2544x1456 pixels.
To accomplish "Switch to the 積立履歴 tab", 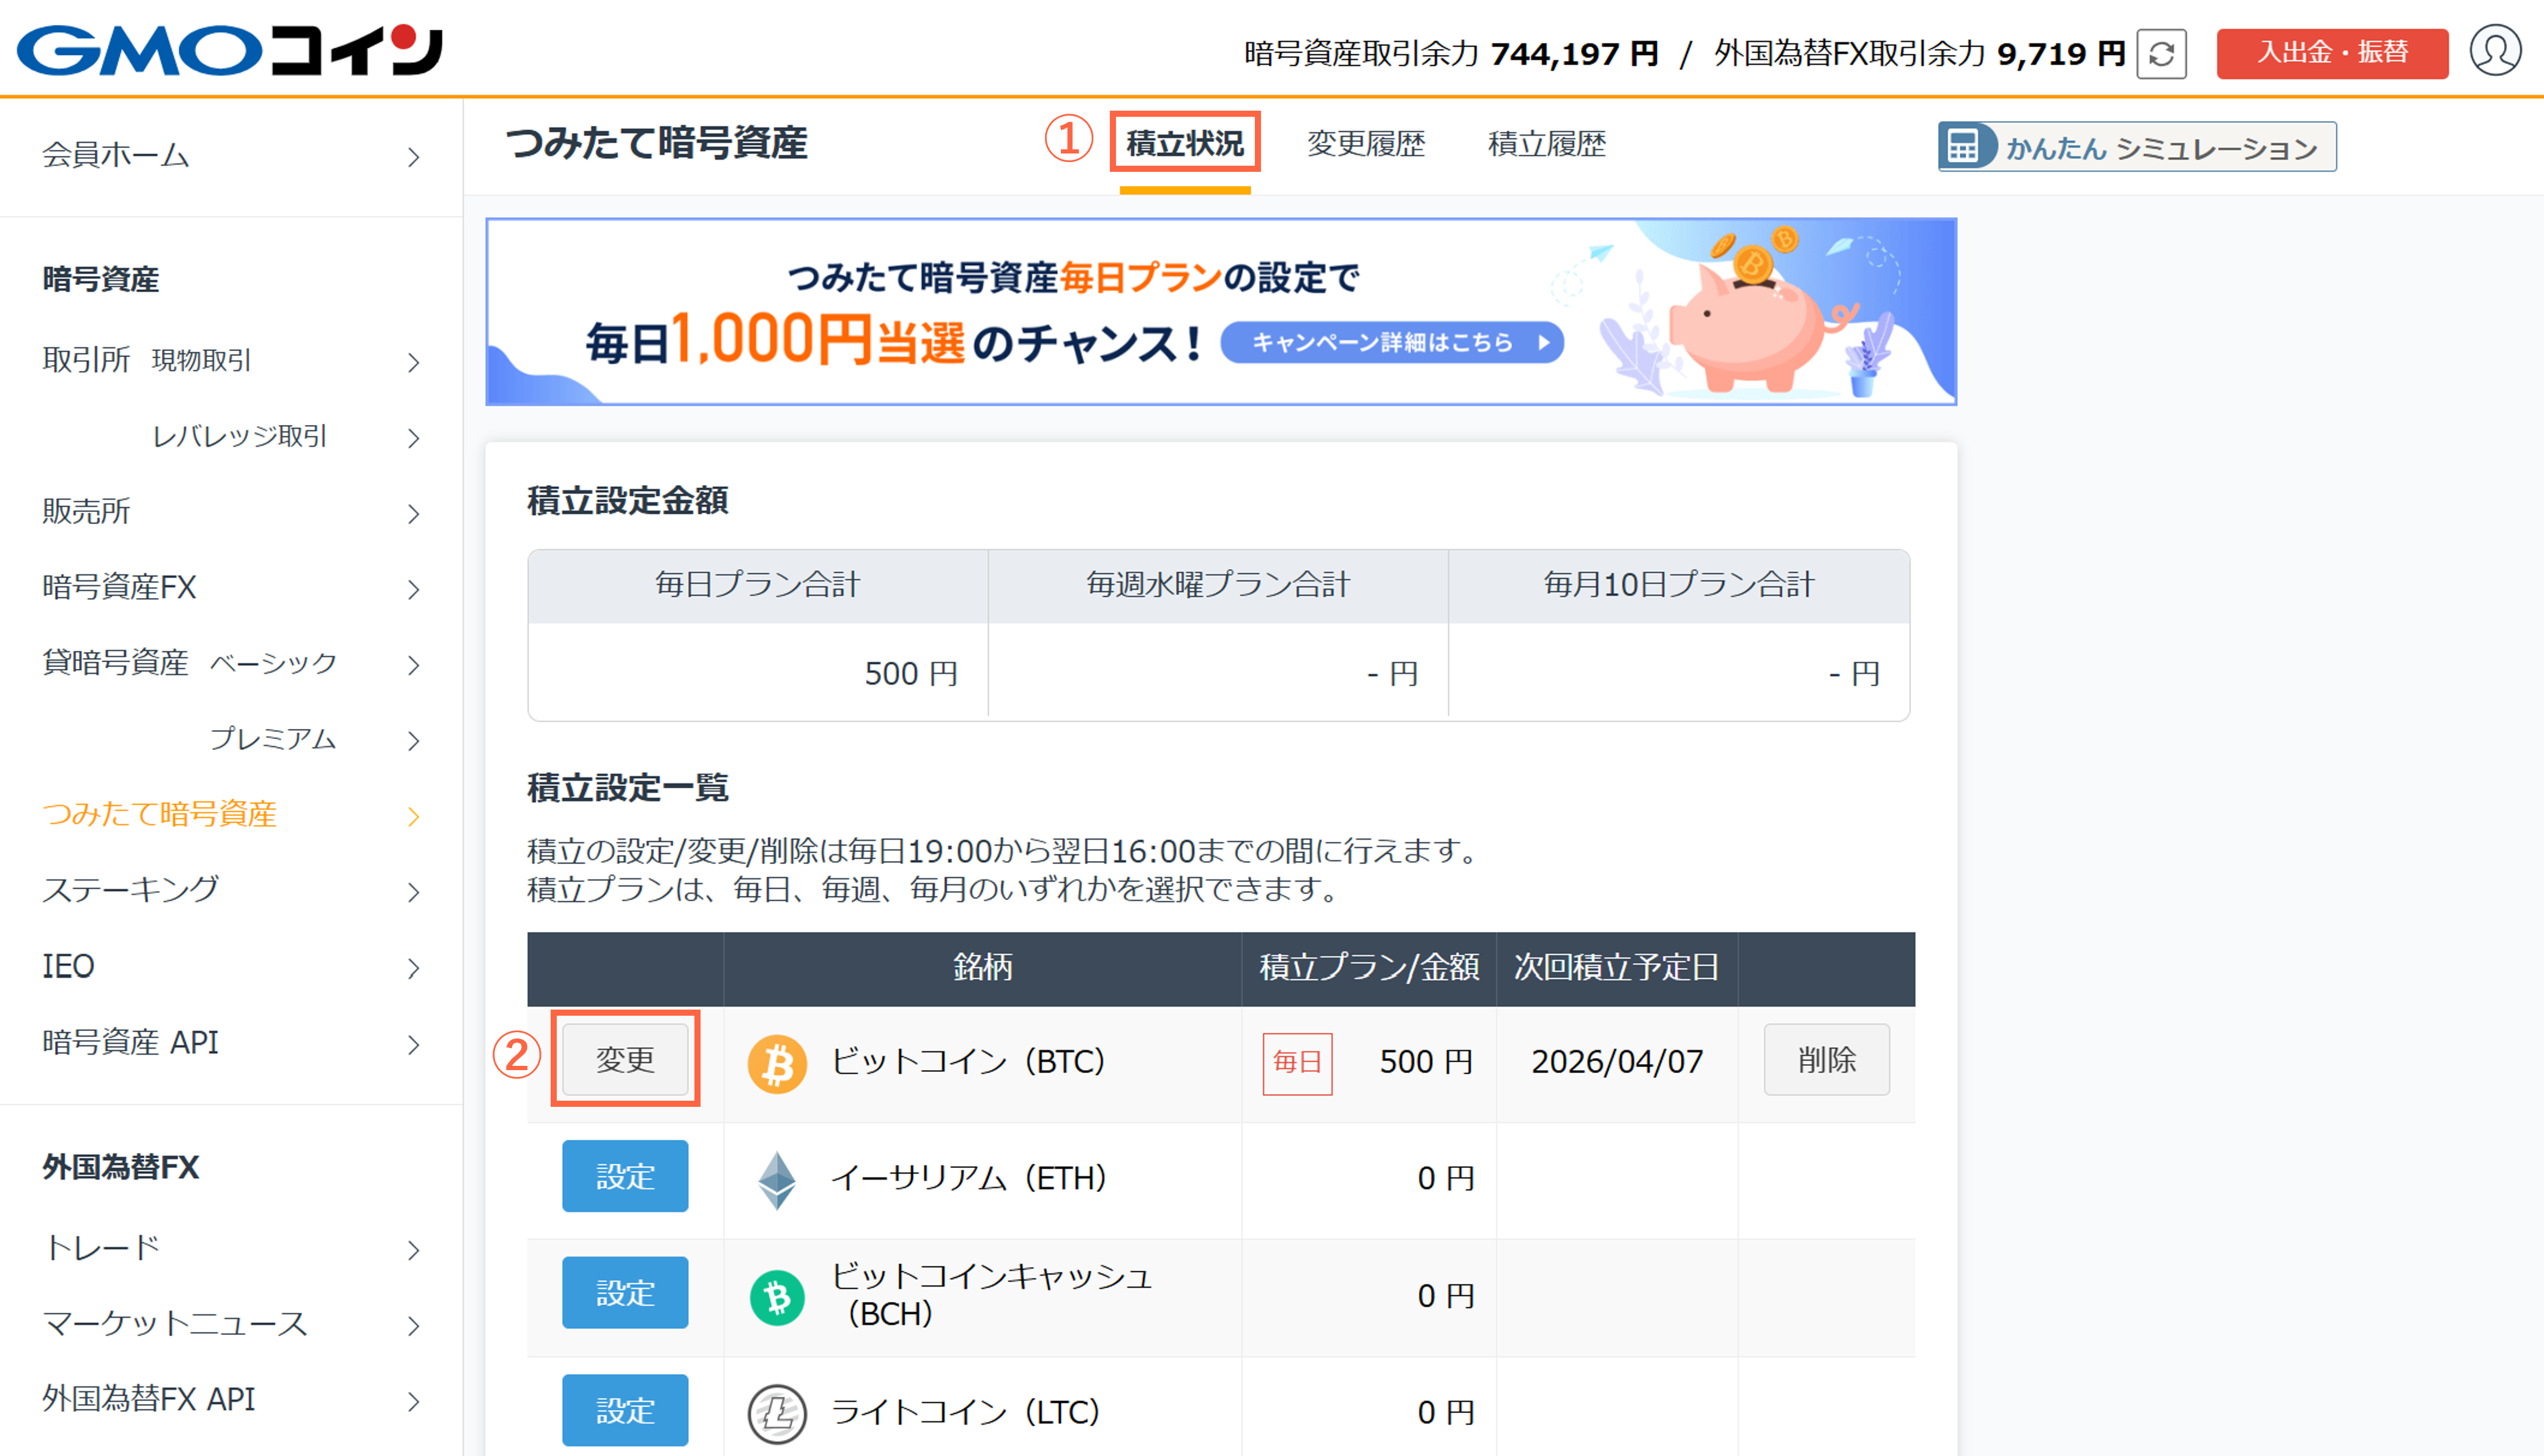I will [x=1547, y=144].
